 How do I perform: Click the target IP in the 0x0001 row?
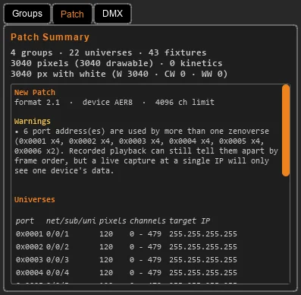(203, 233)
